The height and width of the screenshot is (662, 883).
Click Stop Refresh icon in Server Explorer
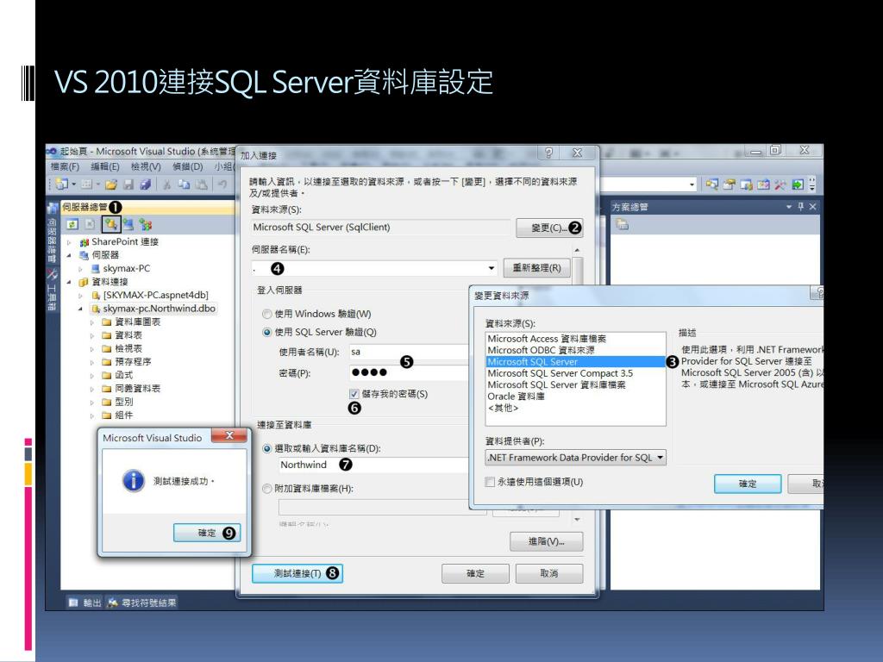tap(90, 225)
